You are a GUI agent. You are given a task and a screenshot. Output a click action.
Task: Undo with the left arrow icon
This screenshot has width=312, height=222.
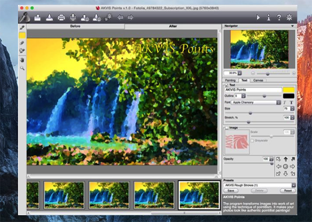pyautogui.click(x=120, y=18)
